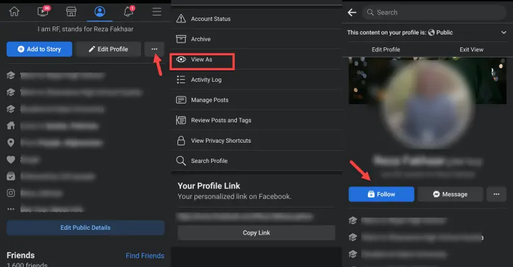513x267 pixels.
Task: Click the Search Profile magnifier icon
Action: tap(181, 161)
